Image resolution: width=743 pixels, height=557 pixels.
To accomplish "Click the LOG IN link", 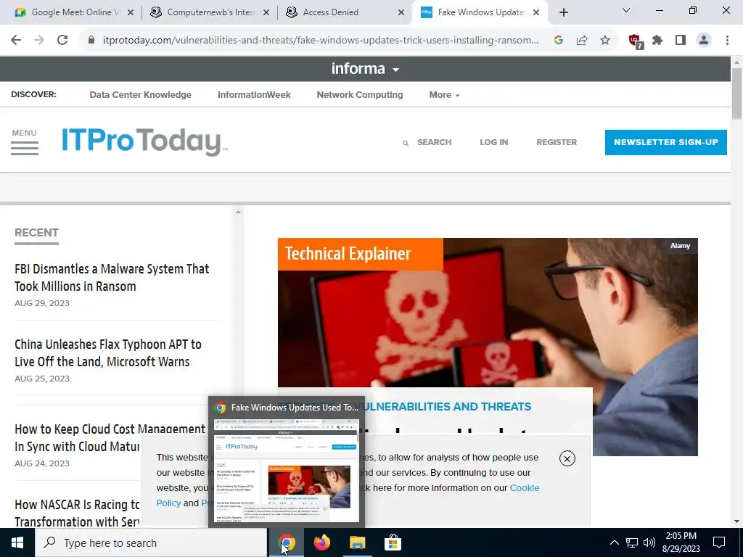I will 493,142.
